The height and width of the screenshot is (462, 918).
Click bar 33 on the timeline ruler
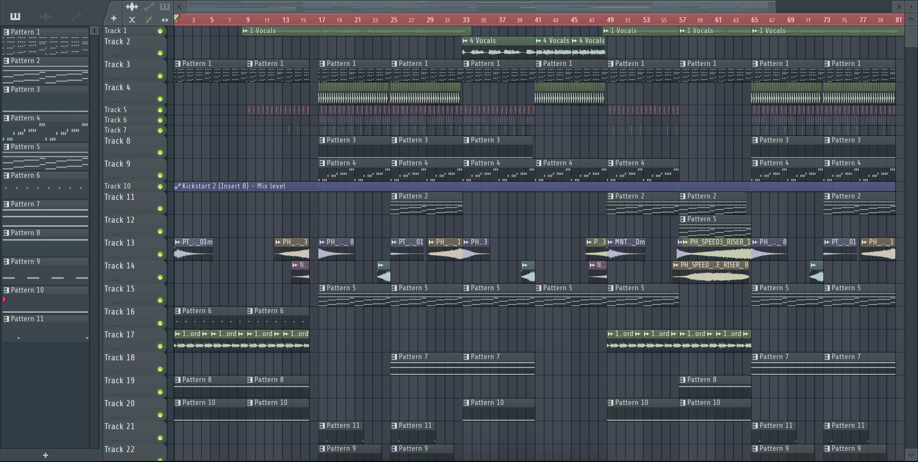click(466, 20)
